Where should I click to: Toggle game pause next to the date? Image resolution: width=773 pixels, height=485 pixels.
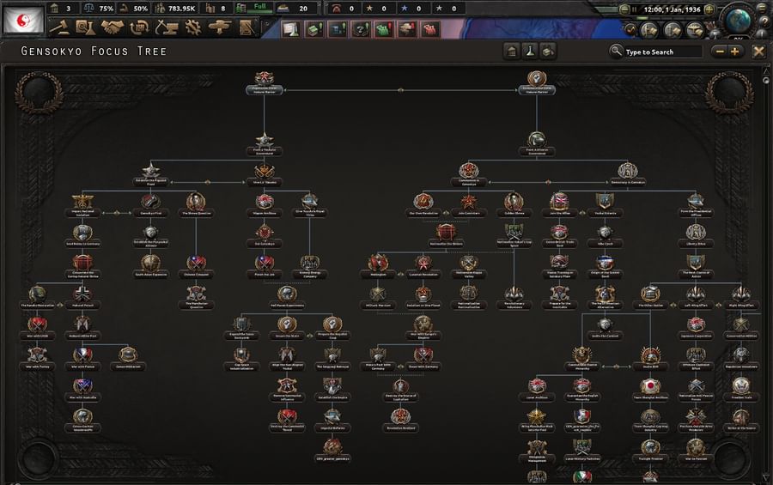(635, 9)
